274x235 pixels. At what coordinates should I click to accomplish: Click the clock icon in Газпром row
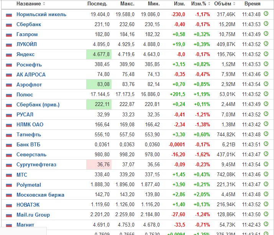[266, 33]
